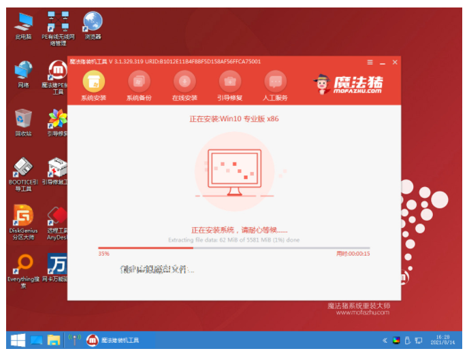The width and height of the screenshot is (467, 351).
Task: Click 正在安装系统，请耐心等候 message
Action: (x=239, y=230)
